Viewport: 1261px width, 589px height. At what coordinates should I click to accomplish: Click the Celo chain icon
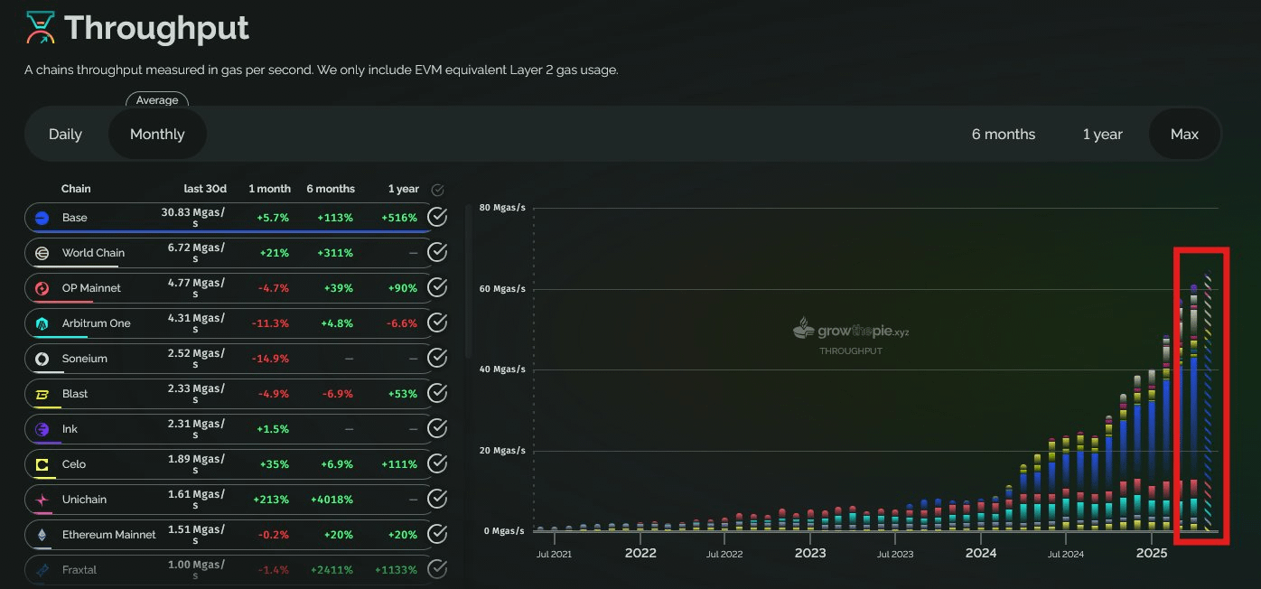pyautogui.click(x=42, y=464)
